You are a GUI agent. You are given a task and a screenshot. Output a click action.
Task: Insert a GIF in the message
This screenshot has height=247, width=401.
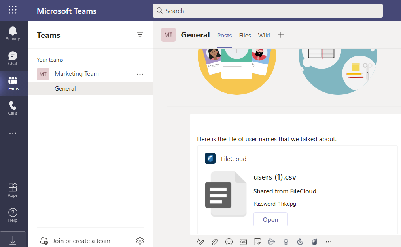tap(243, 242)
